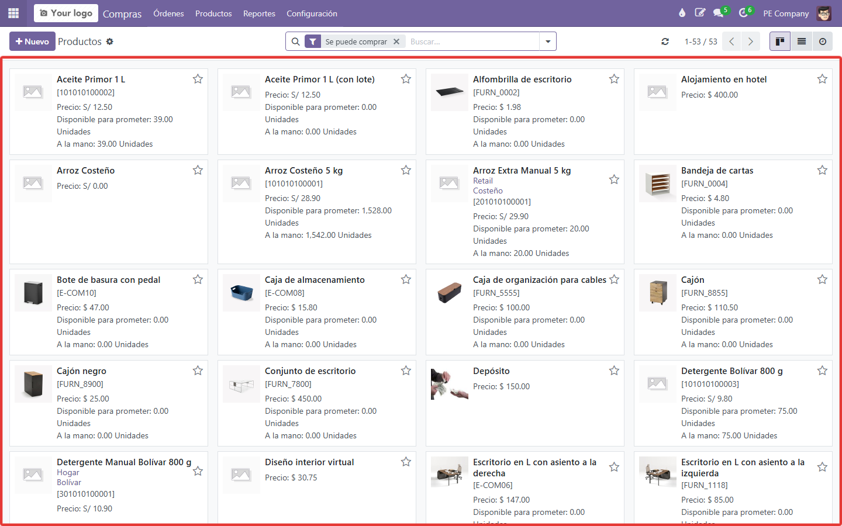Screen dimensions: 842x526
Task: Open conversations messages icon
Action: (x=719, y=13)
